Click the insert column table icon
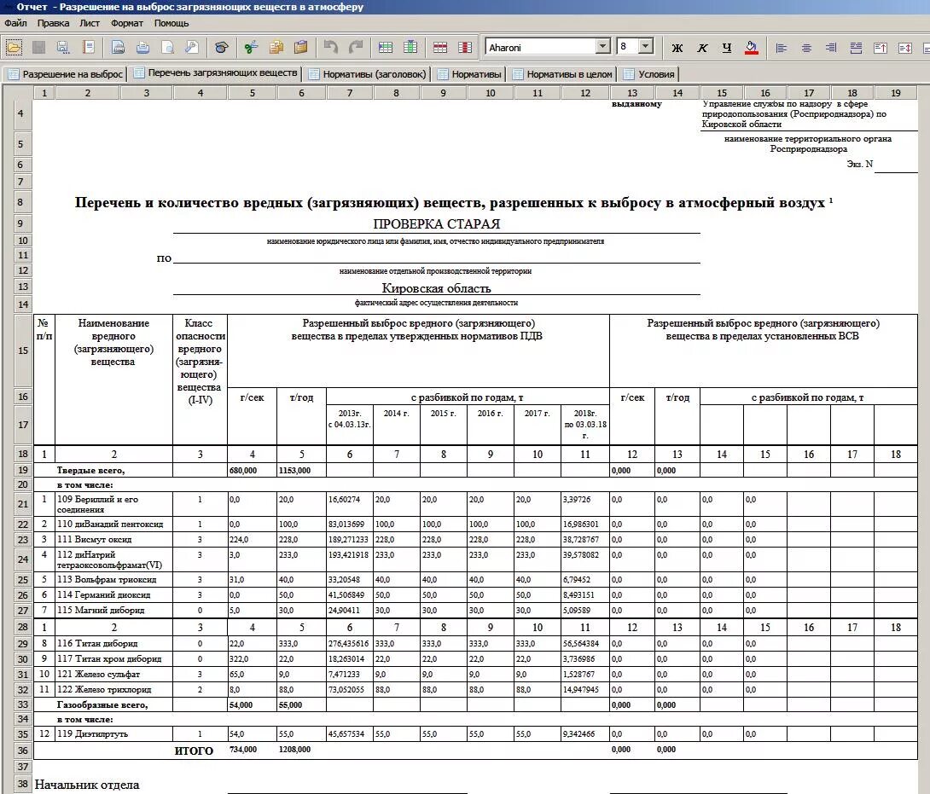930x794 pixels. [x=410, y=48]
